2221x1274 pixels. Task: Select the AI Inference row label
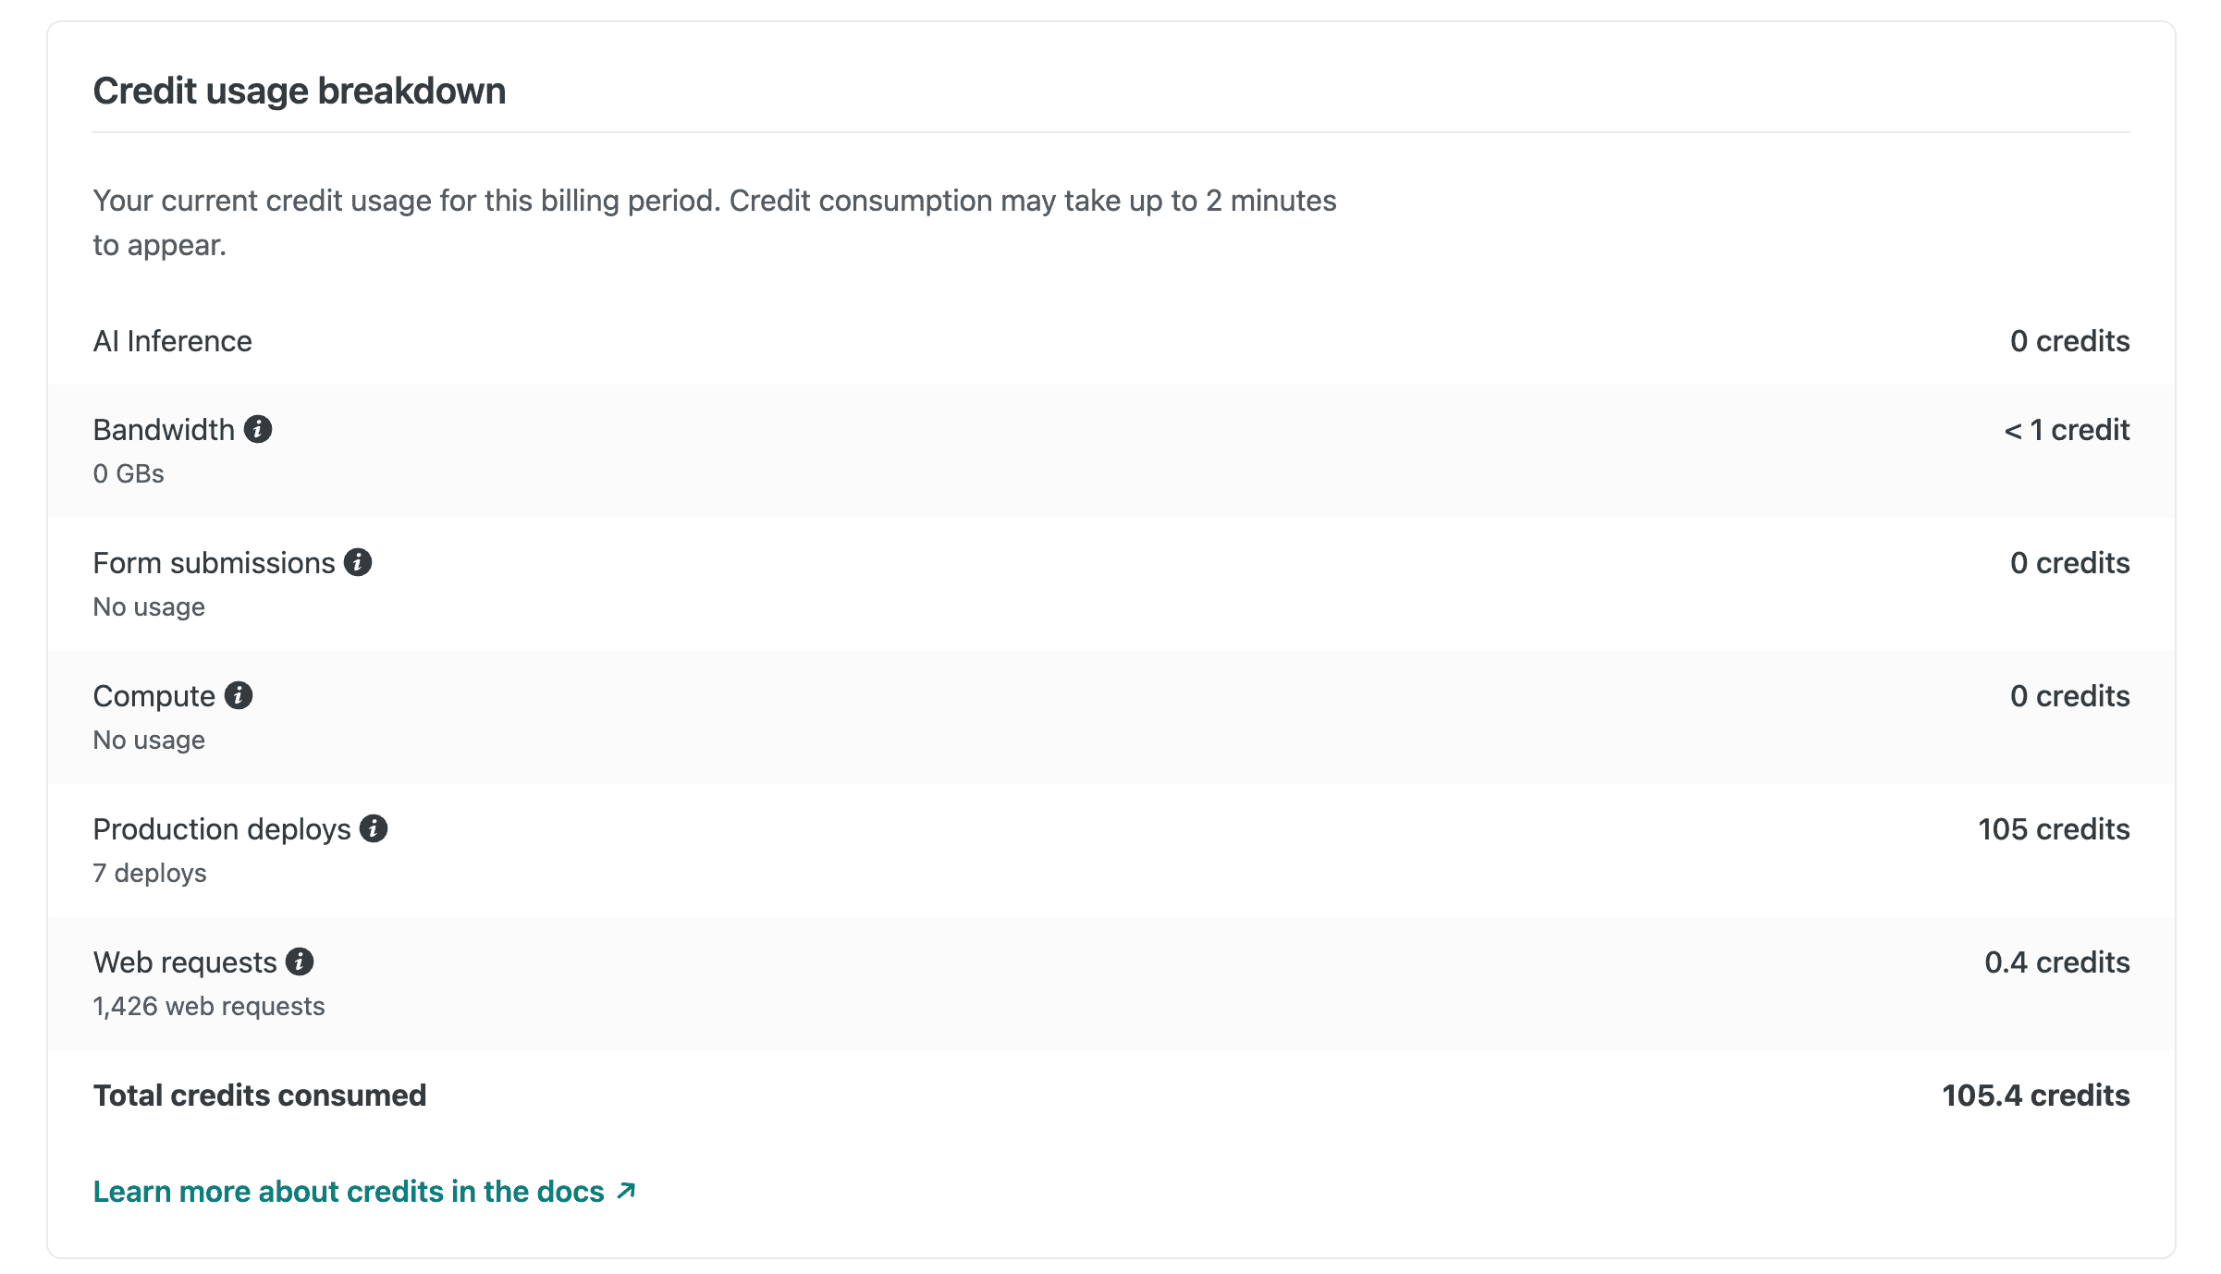pyautogui.click(x=172, y=341)
